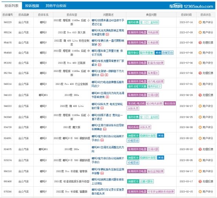The height and width of the screenshot is (198, 217).
Task: Click the 用户评分 status icon for complaint 878266
Action: tap(200, 192)
